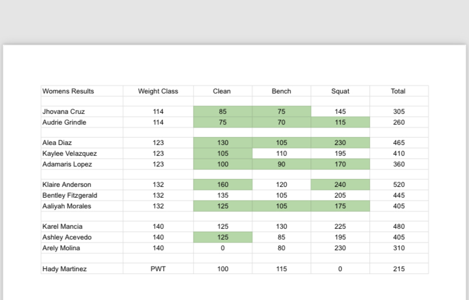Click the Weight Class column header
The width and height of the screenshot is (469, 300).
[x=158, y=91]
